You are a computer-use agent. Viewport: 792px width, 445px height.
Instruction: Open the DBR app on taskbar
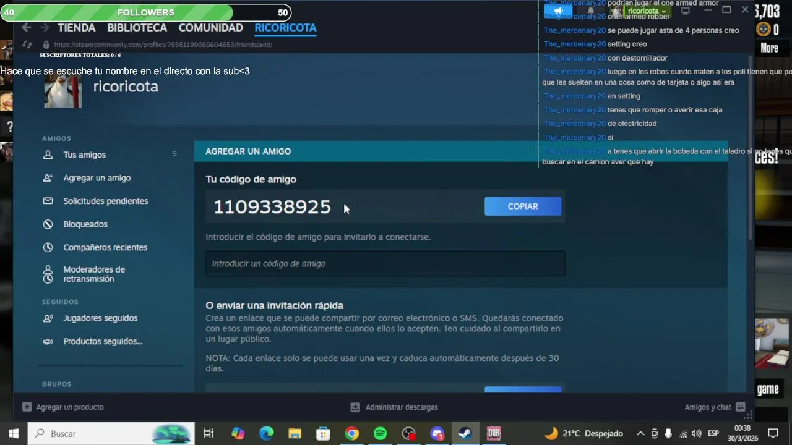click(494, 434)
